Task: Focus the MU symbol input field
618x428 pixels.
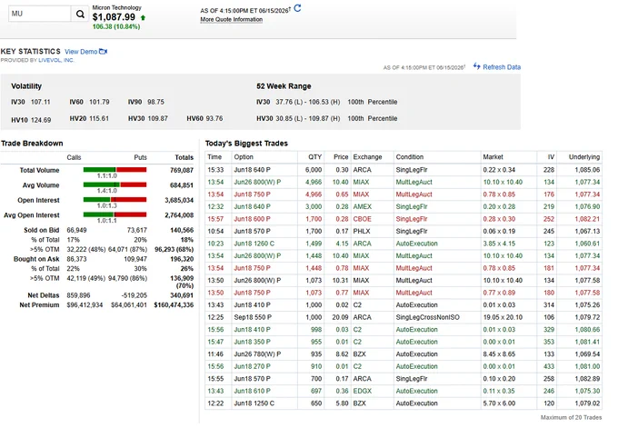Action: point(39,14)
